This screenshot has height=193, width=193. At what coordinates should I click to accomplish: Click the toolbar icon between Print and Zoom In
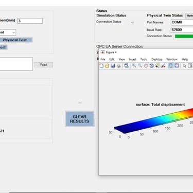click(x=127, y=66)
